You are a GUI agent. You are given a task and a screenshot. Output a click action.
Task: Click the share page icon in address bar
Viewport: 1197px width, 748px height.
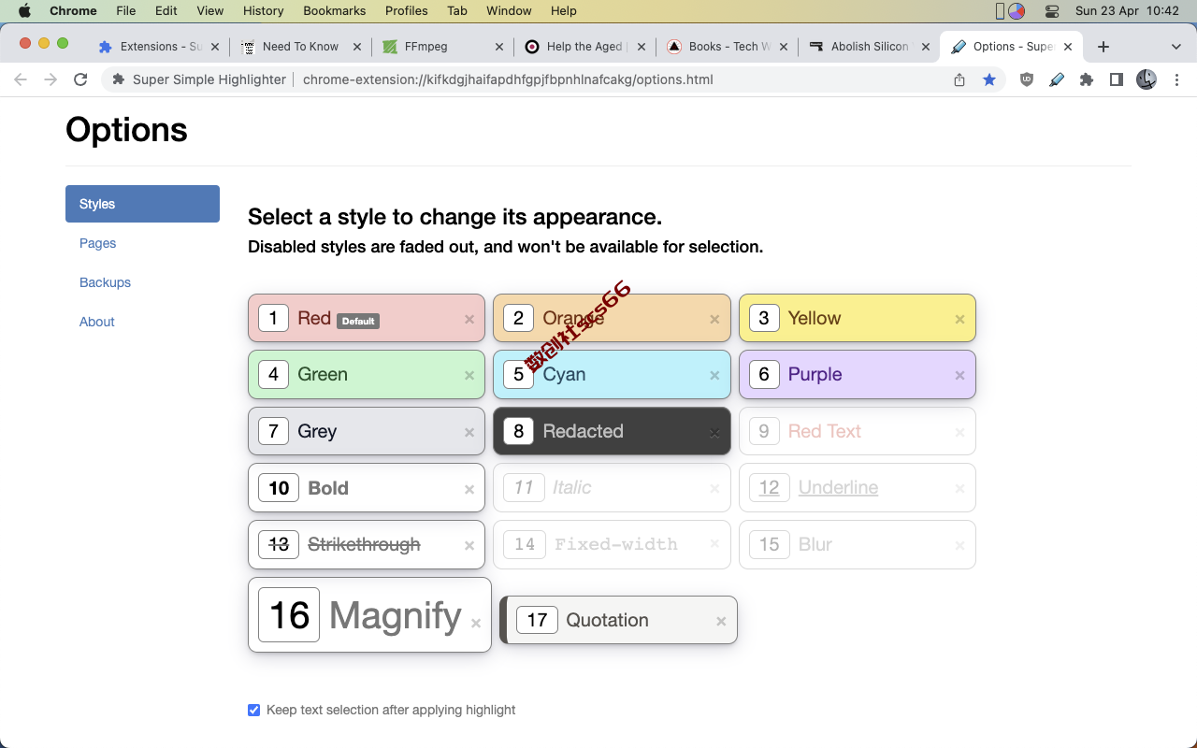pos(959,79)
